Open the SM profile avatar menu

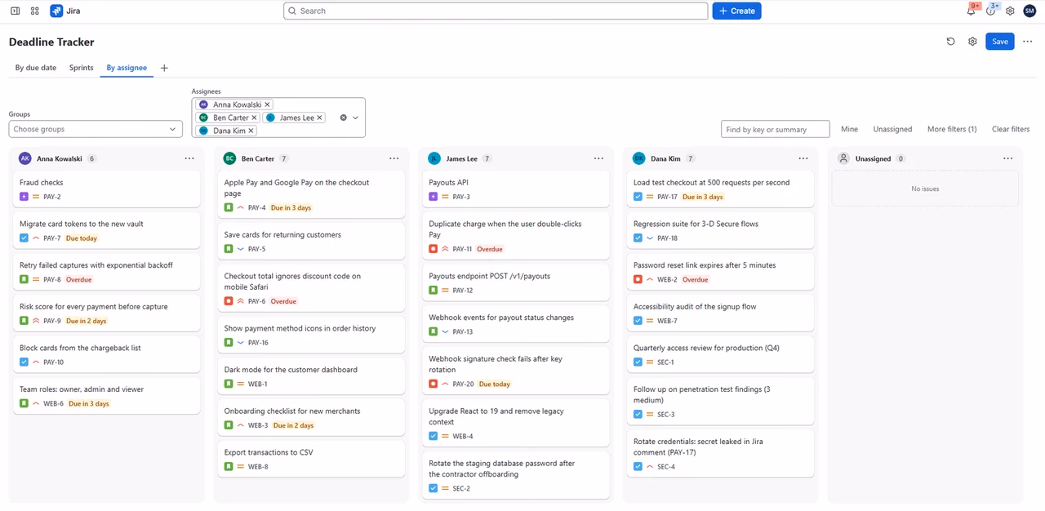coord(1029,11)
